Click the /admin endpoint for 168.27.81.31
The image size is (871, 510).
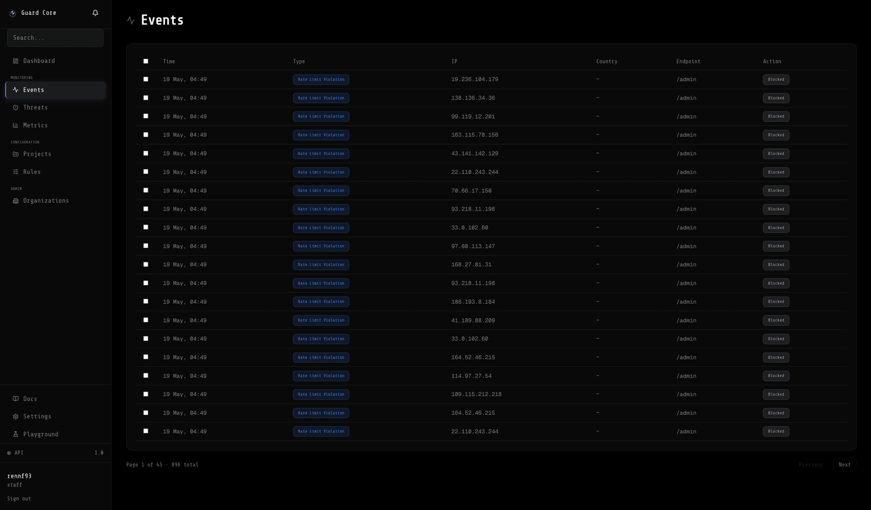pos(686,265)
